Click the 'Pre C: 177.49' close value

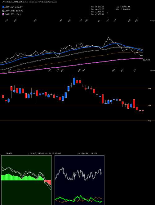[97, 14]
